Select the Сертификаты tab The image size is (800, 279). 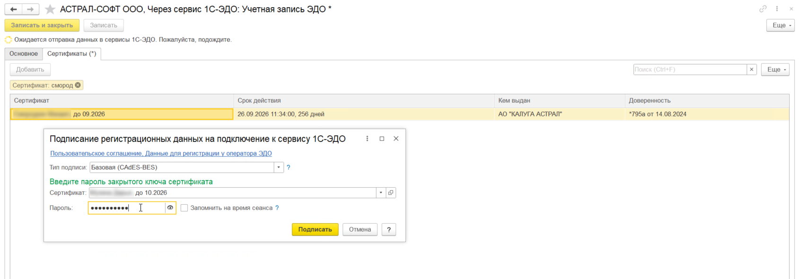click(x=71, y=54)
